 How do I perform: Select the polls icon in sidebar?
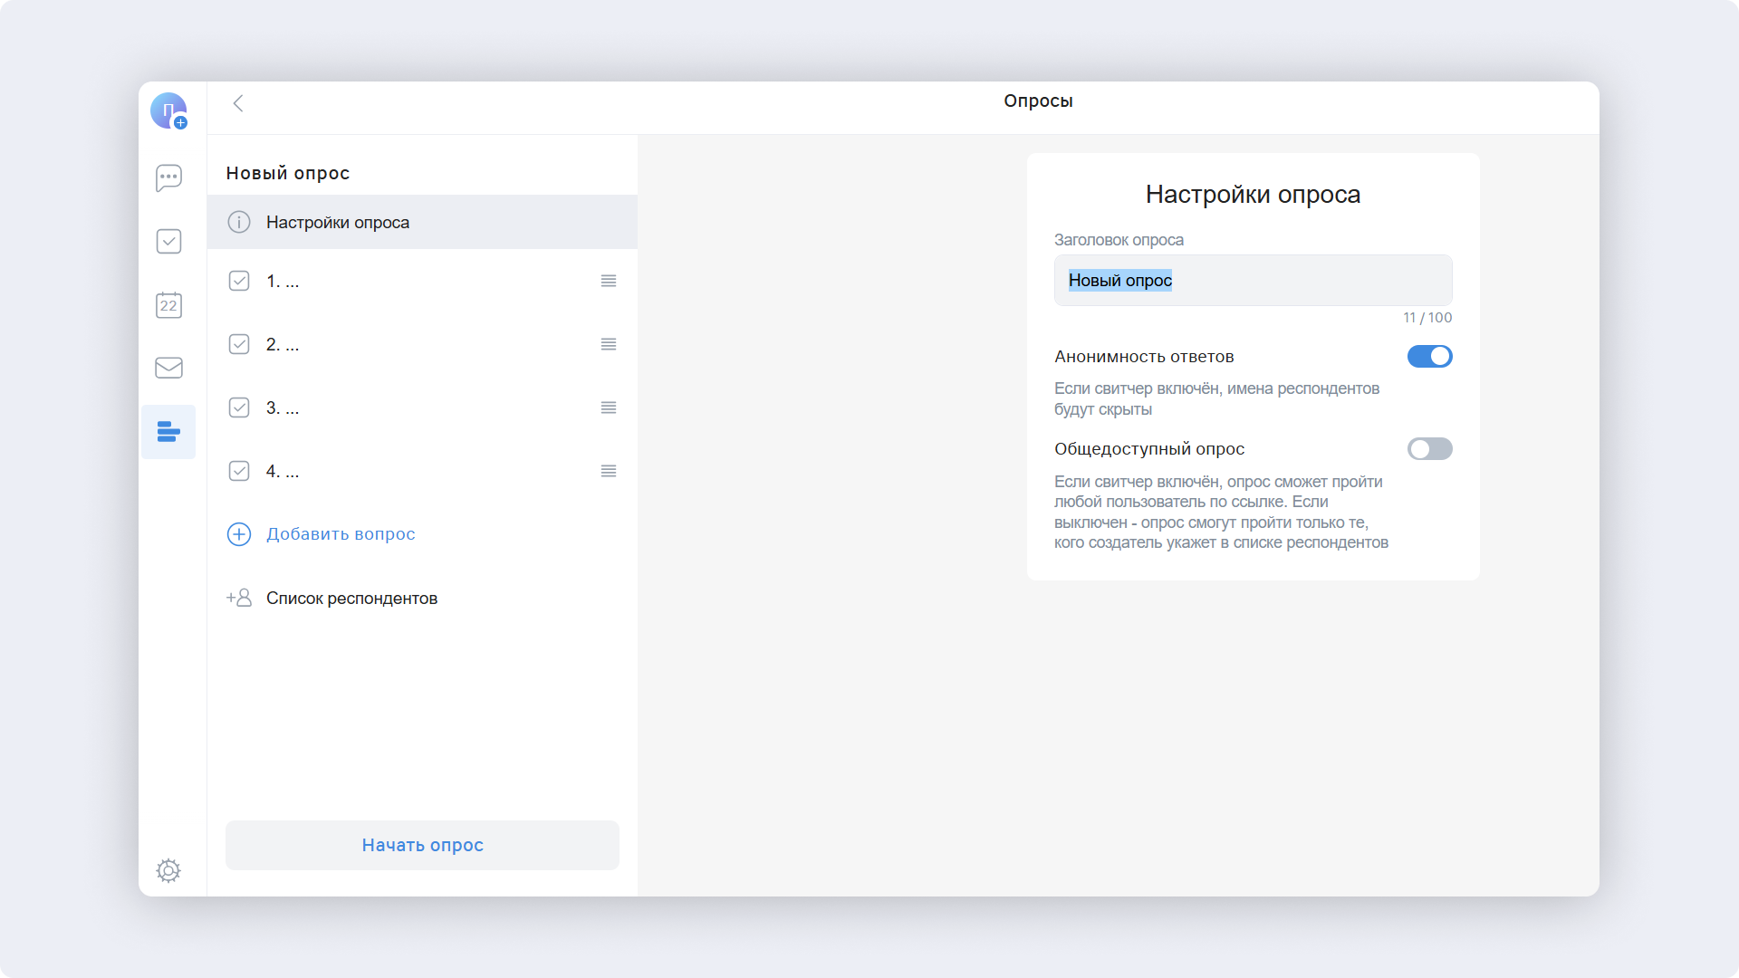click(168, 432)
